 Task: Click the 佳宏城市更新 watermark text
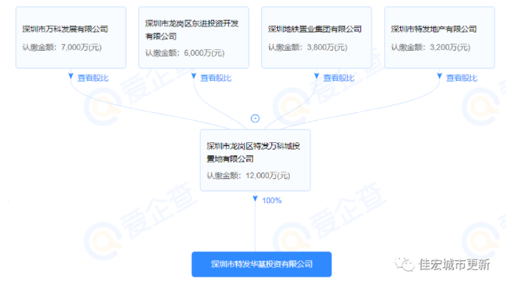coord(455,265)
